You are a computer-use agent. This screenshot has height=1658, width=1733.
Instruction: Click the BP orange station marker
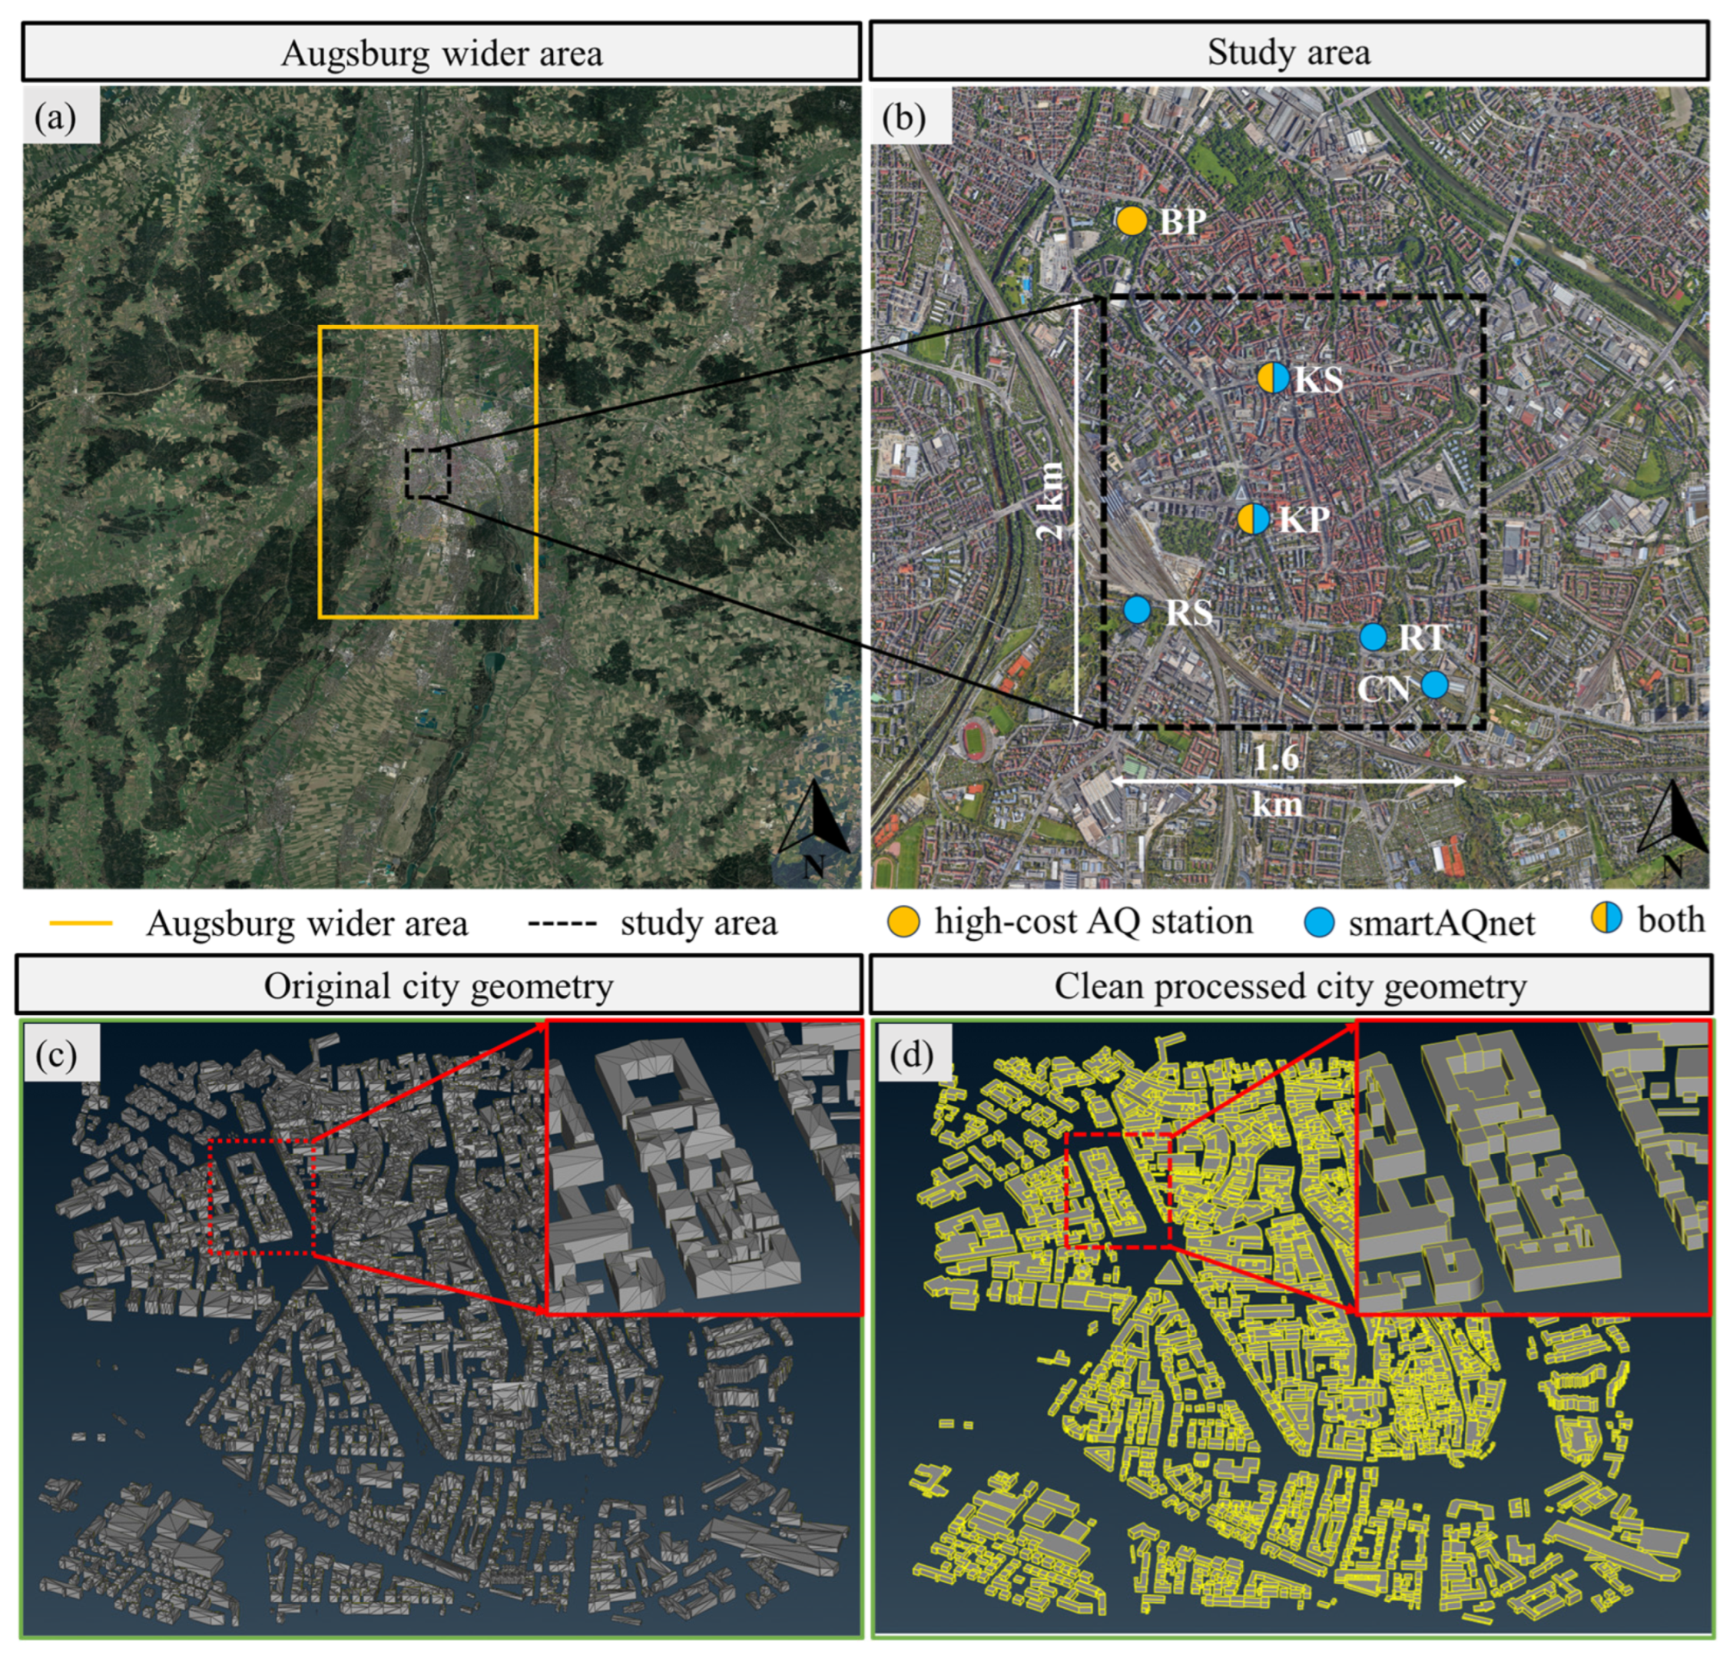(1132, 221)
